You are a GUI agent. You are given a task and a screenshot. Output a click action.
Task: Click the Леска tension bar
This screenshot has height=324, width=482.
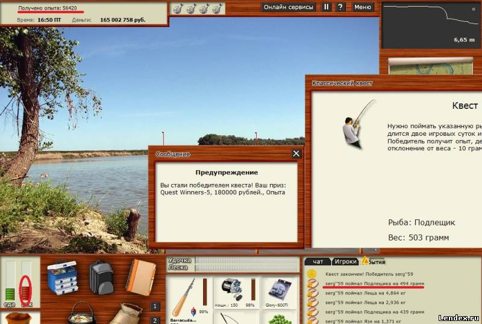point(247,267)
